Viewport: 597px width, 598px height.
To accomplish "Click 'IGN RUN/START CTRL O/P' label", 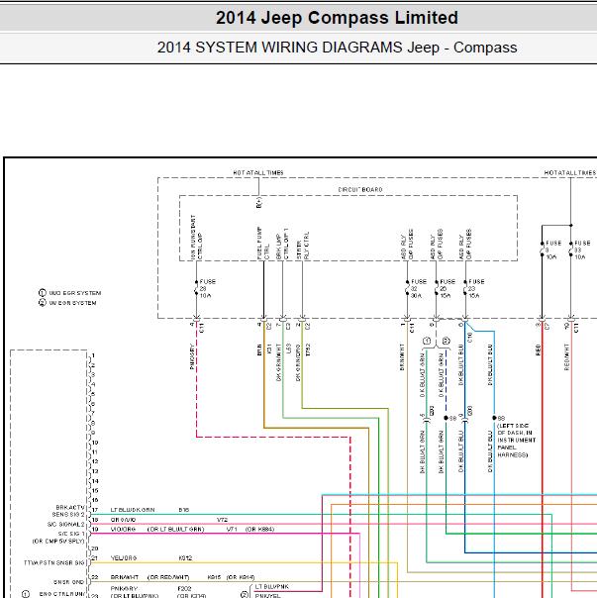I will pos(196,237).
